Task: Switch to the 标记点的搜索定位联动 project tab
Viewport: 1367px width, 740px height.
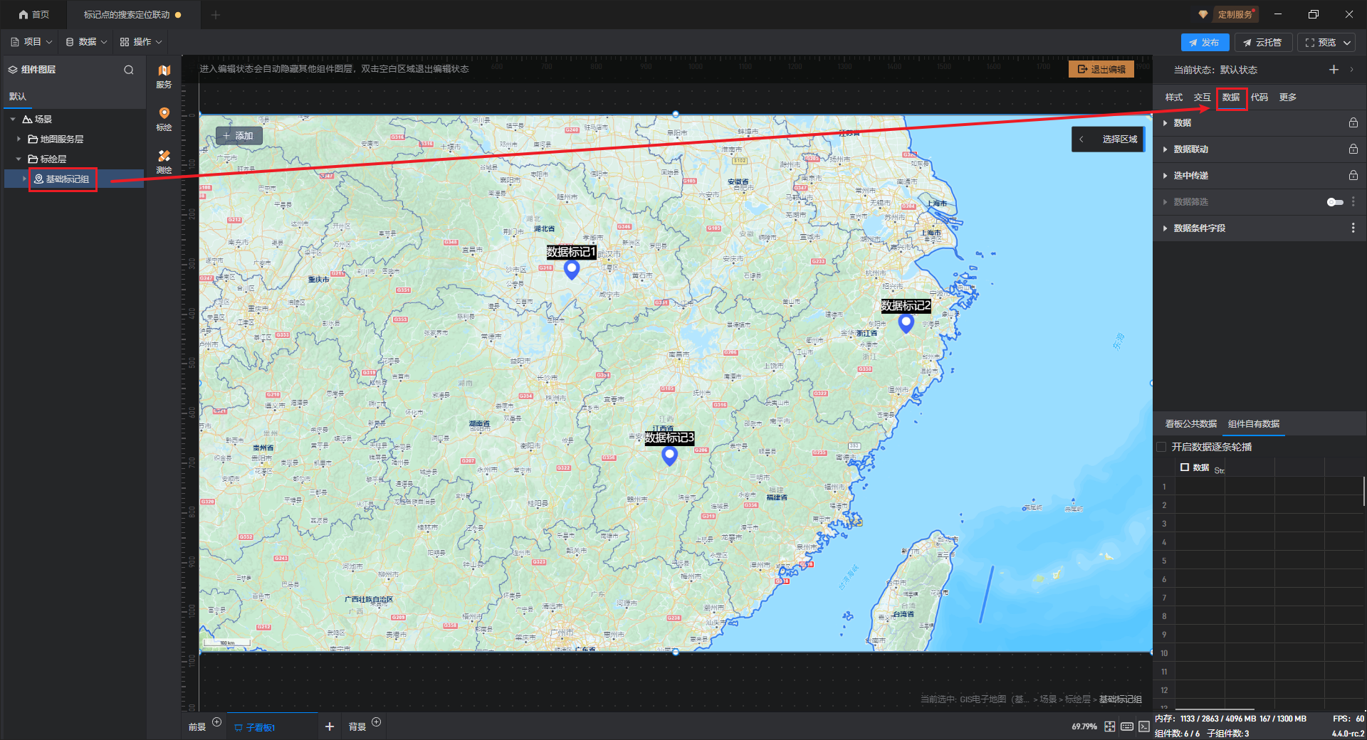Action: tap(127, 14)
